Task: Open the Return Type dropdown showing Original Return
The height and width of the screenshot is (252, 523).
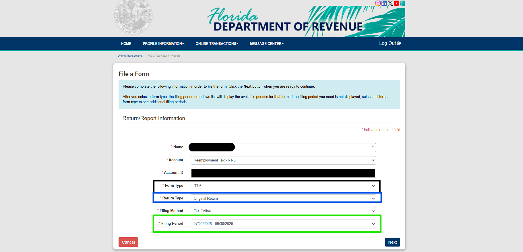Action: (x=283, y=198)
